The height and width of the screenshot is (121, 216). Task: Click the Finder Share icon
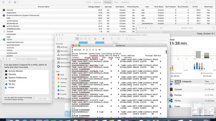click(112, 39)
